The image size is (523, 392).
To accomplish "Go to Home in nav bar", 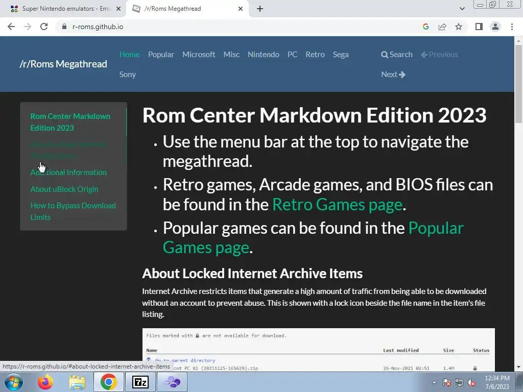I will 129,54.
